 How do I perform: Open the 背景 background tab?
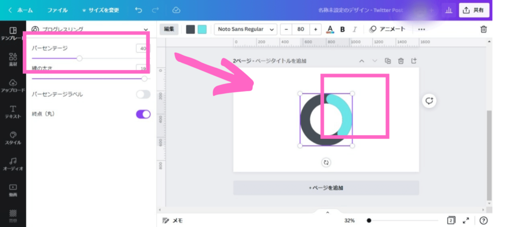tap(13, 215)
